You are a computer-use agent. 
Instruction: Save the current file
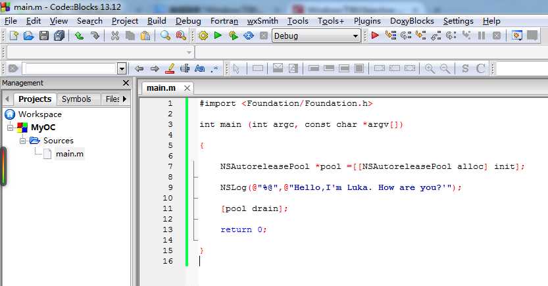(x=43, y=36)
